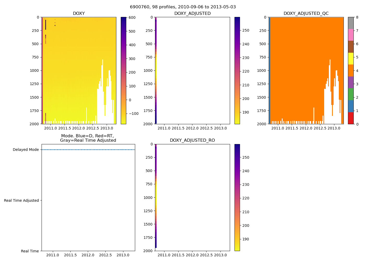
Task: Click the DOXY_ADJUSTED plot's colorbar
Action: click(x=237, y=70)
